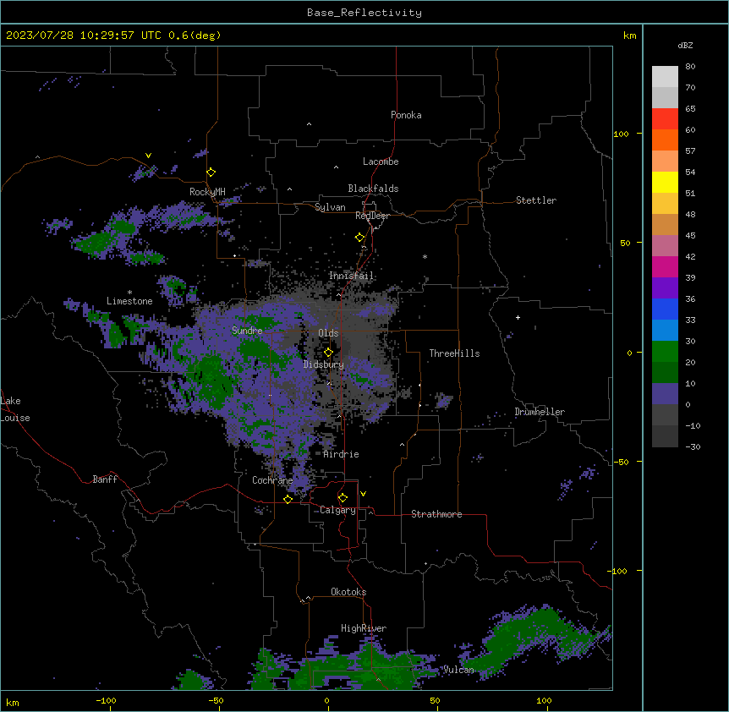The image size is (729, 712).
Task: Click the Sundre town label
Action: (x=247, y=331)
